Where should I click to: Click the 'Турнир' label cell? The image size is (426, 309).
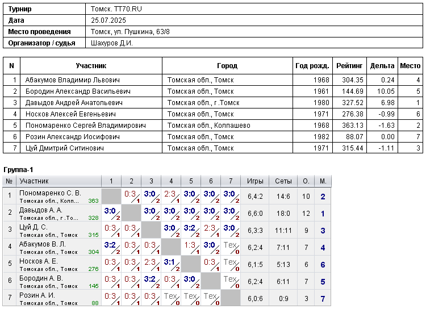pos(44,9)
